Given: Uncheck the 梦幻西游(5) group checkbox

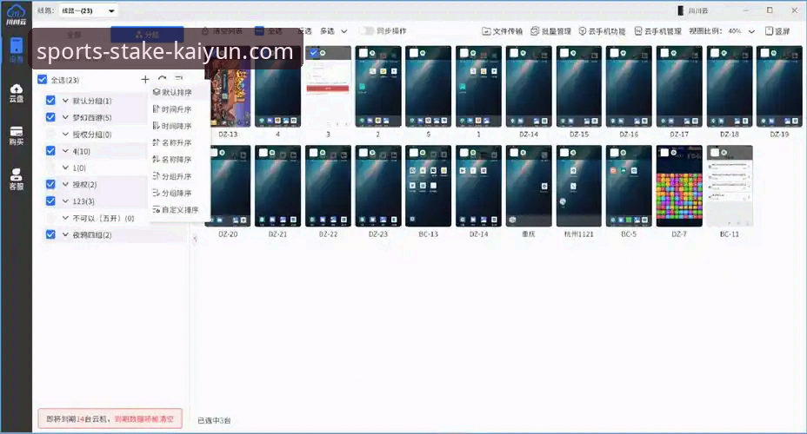Looking at the screenshot, I should (50, 117).
